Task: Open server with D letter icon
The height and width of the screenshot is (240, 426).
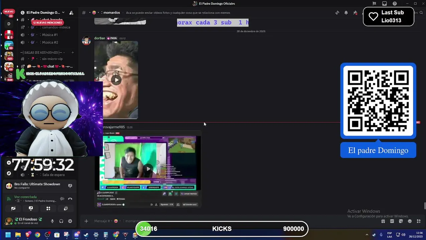Action: 9,24
